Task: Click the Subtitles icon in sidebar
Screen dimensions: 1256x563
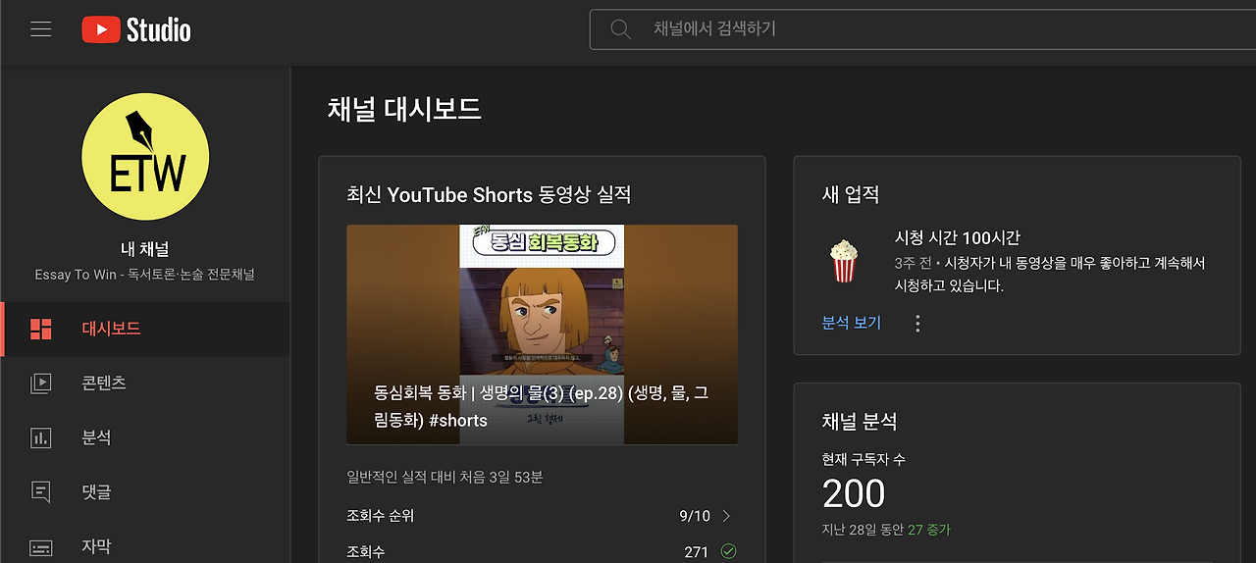Action: pyautogui.click(x=40, y=546)
